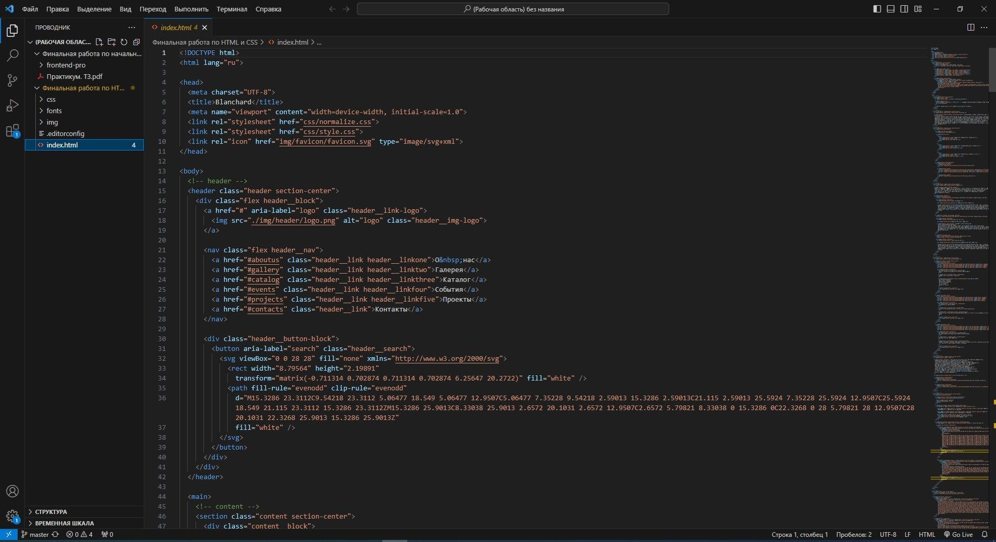Collapse Финальная работа по начальн... folder
The height and width of the screenshot is (542, 996).
pos(84,53)
